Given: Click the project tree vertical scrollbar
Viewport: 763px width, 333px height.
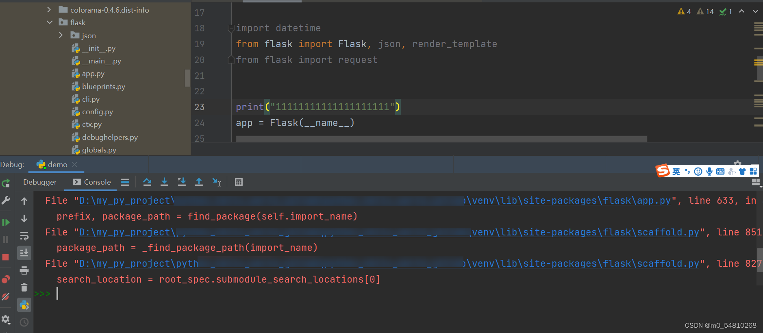Looking at the screenshot, I should pyautogui.click(x=187, y=78).
